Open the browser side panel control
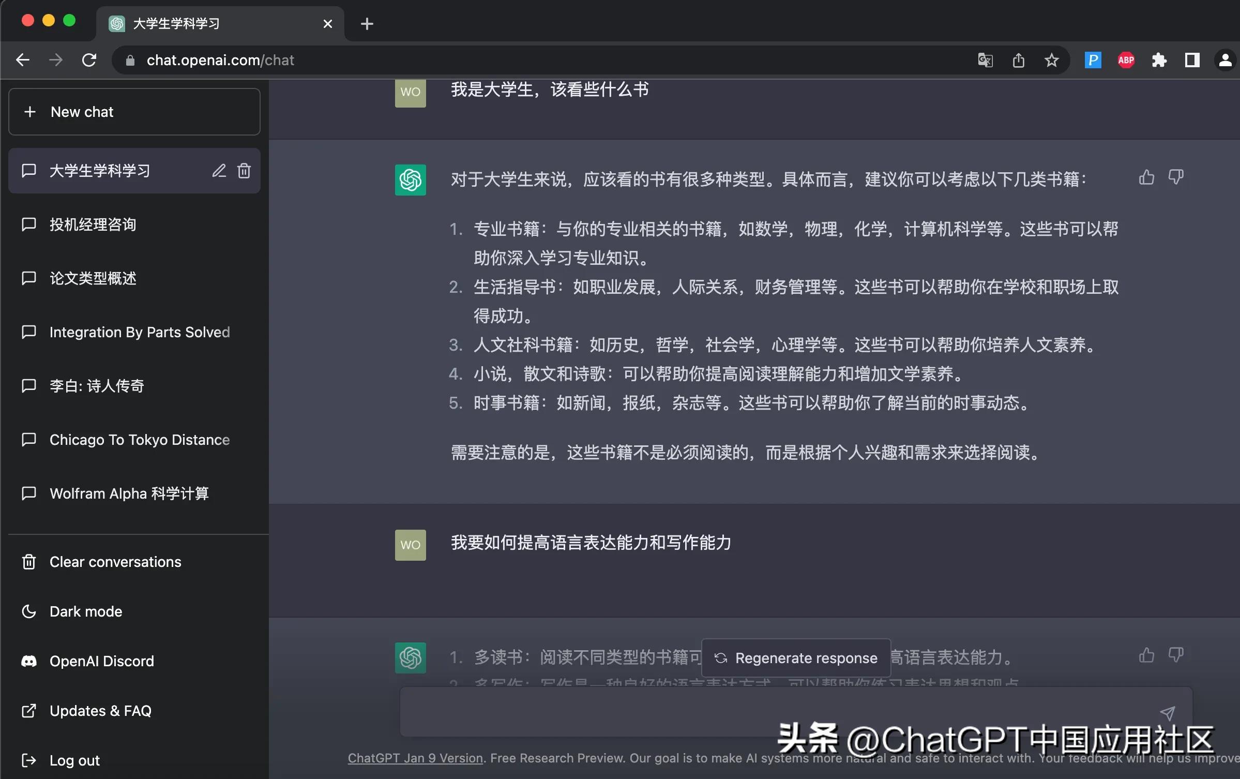The image size is (1240, 779). (1192, 60)
